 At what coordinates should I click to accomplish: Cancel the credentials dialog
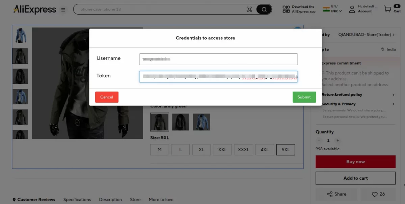107,97
